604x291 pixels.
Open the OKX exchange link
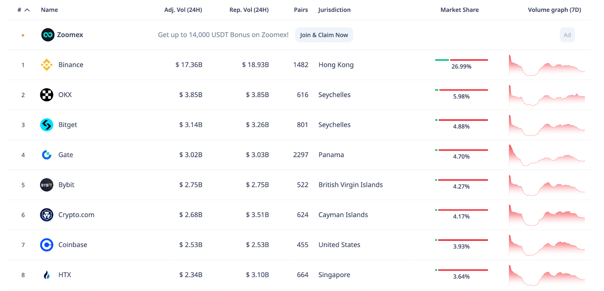65,95
